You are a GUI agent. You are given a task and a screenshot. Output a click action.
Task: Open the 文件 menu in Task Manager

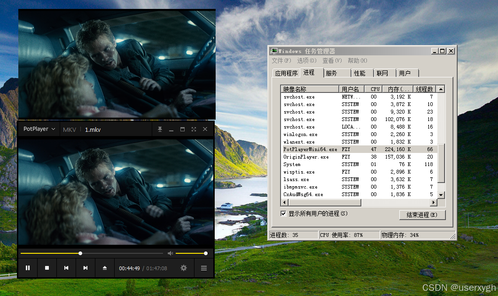281,61
